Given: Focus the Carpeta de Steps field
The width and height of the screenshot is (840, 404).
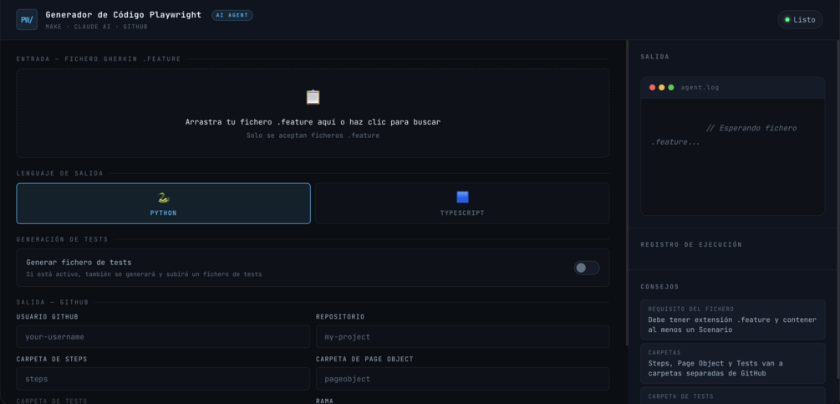Looking at the screenshot, I should [x=163, y=379].
